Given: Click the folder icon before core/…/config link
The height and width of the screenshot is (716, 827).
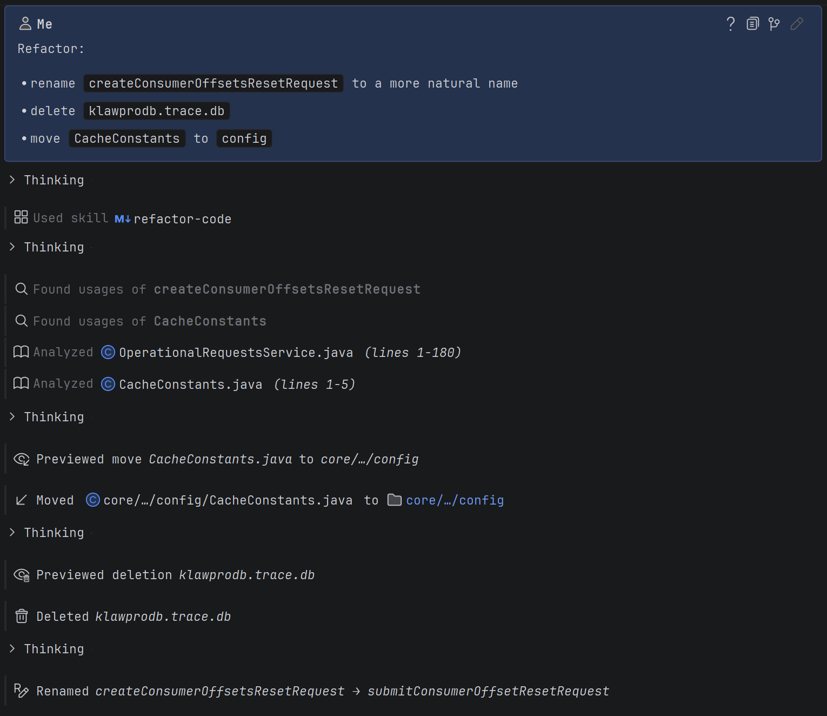Looking at the screenshot, I should 395,500.
